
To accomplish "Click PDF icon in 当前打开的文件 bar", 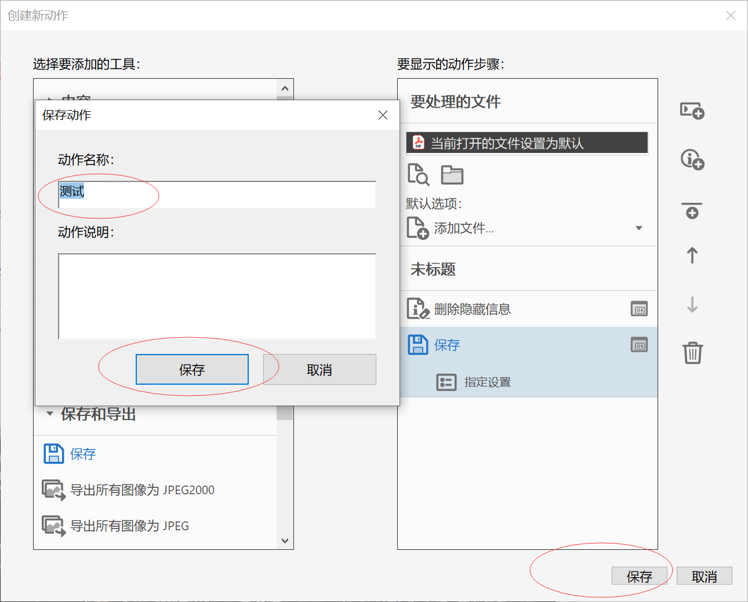I will point(418,143).
